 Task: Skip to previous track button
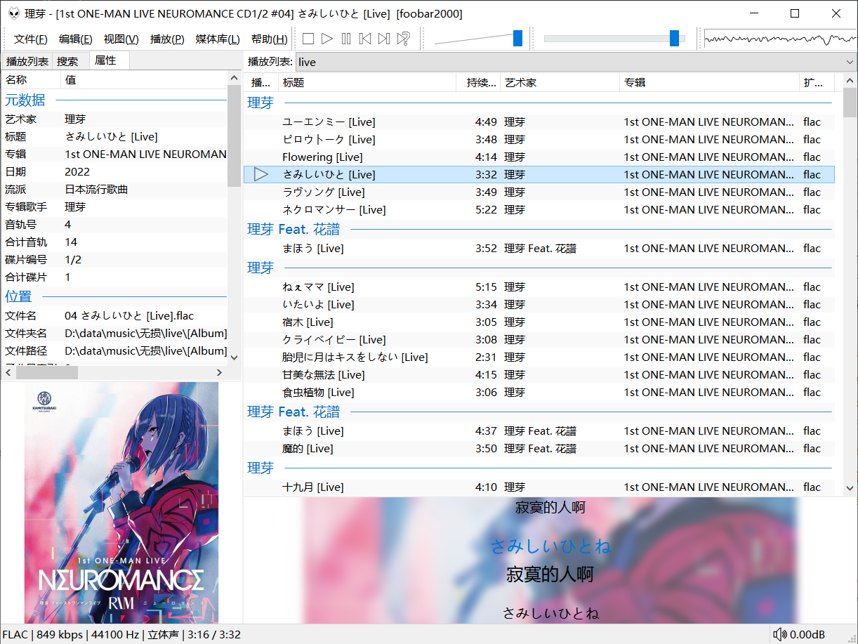coord(364,39)
